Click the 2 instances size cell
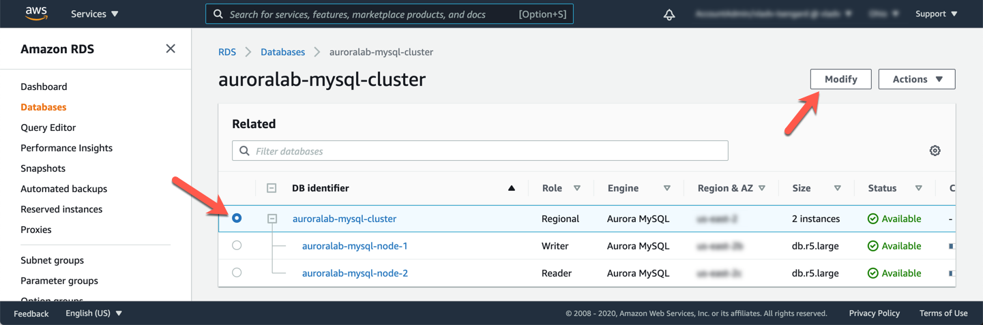The width and height of the screenshot is (983, 325). click(x=816, y=219)
